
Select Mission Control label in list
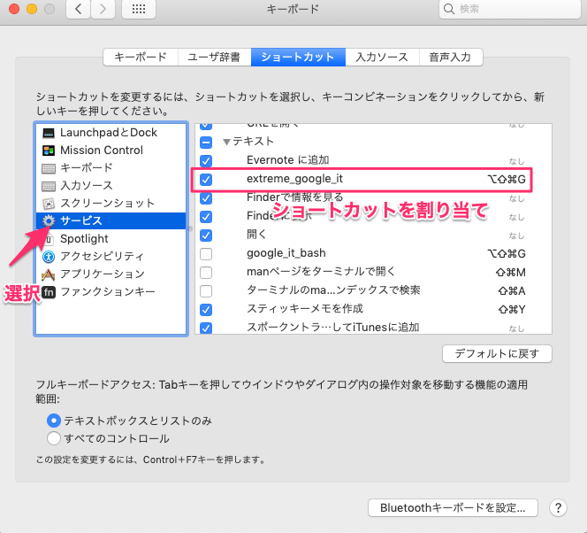[x=102, y=151]
